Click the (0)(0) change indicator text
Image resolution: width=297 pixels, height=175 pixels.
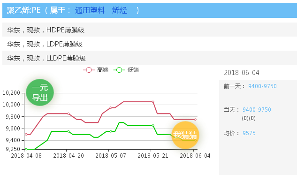tap(249, 118)
